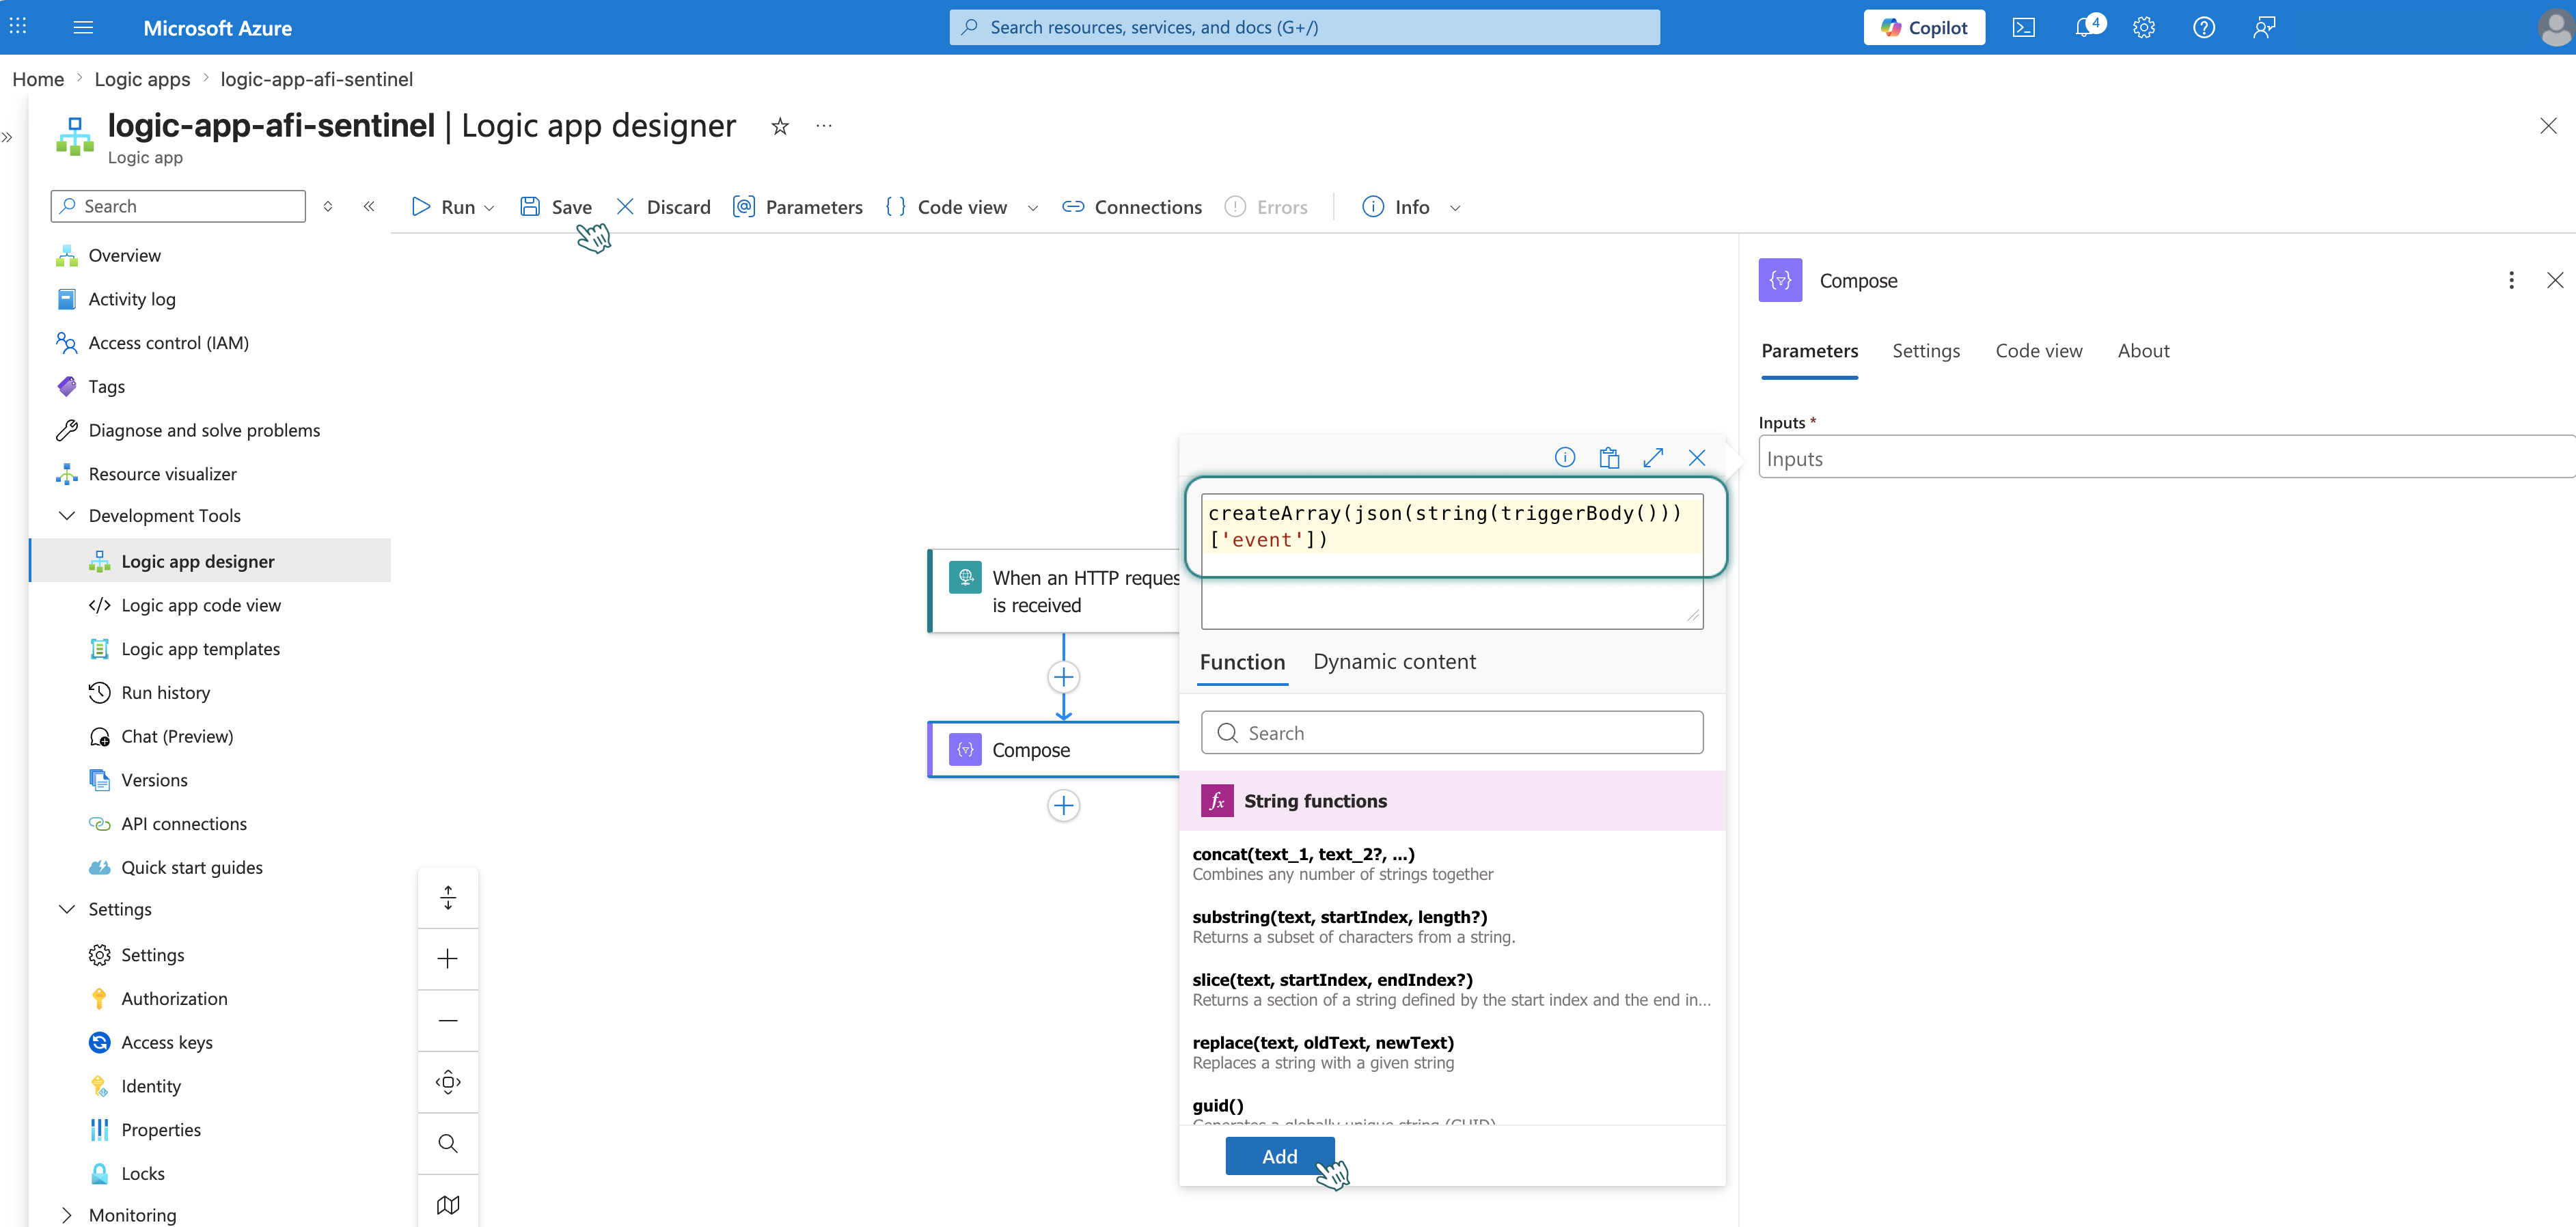Image resolution: width=2576 pixels, height=1227 pixels.
Task: Open the Run dropdown arrow
Action: [x=489, y=208]
